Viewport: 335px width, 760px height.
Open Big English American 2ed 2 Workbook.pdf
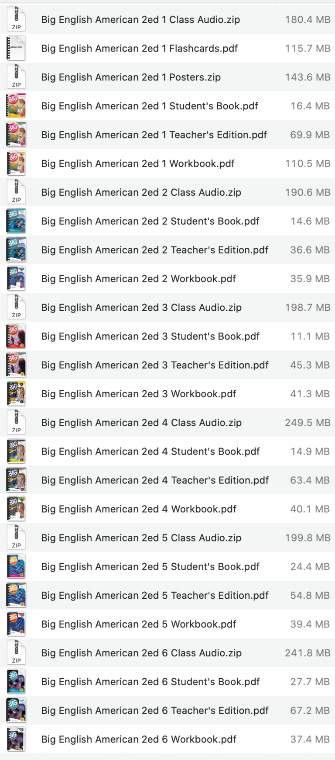(x=138, y=278)
